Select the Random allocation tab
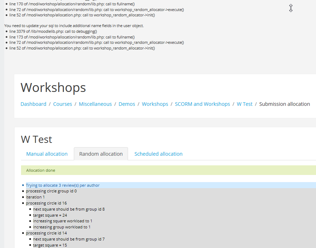 click(101, 154)
